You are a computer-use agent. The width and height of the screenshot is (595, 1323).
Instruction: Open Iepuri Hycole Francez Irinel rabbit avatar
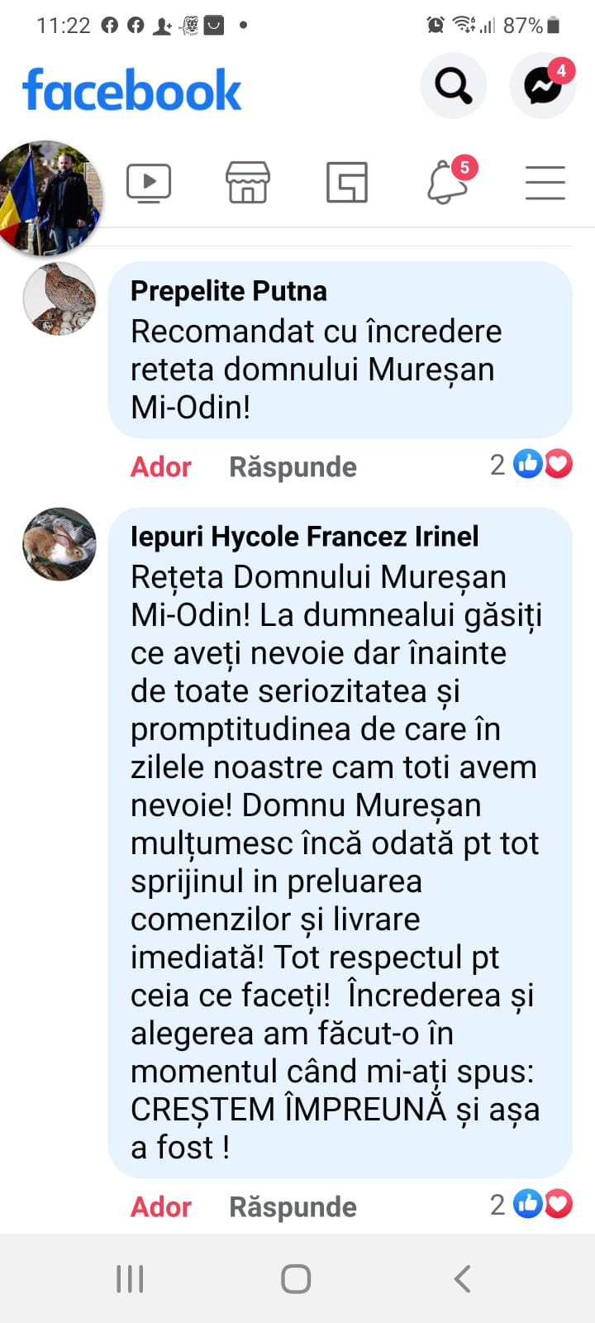pos(59,544)
